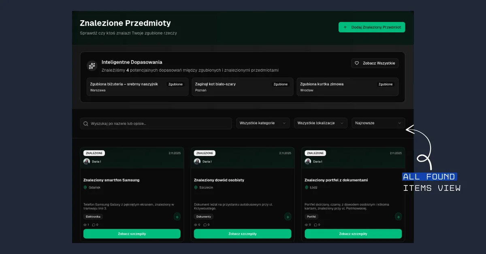Open the Zaginął kot biało-szary match
The image size is (486, 254).
(243, 87)
